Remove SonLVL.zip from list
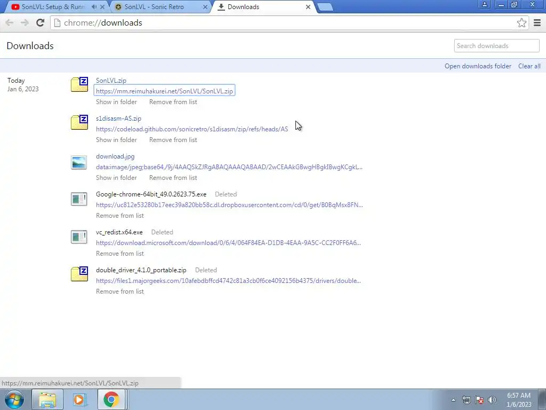 click(x=173, y=102)
